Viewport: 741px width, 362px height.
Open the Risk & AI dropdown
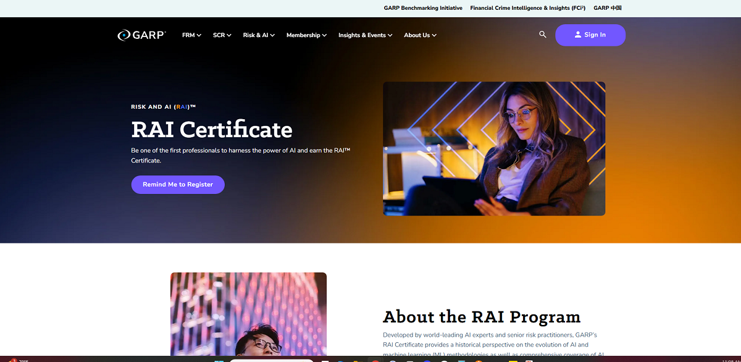(259, 35)
